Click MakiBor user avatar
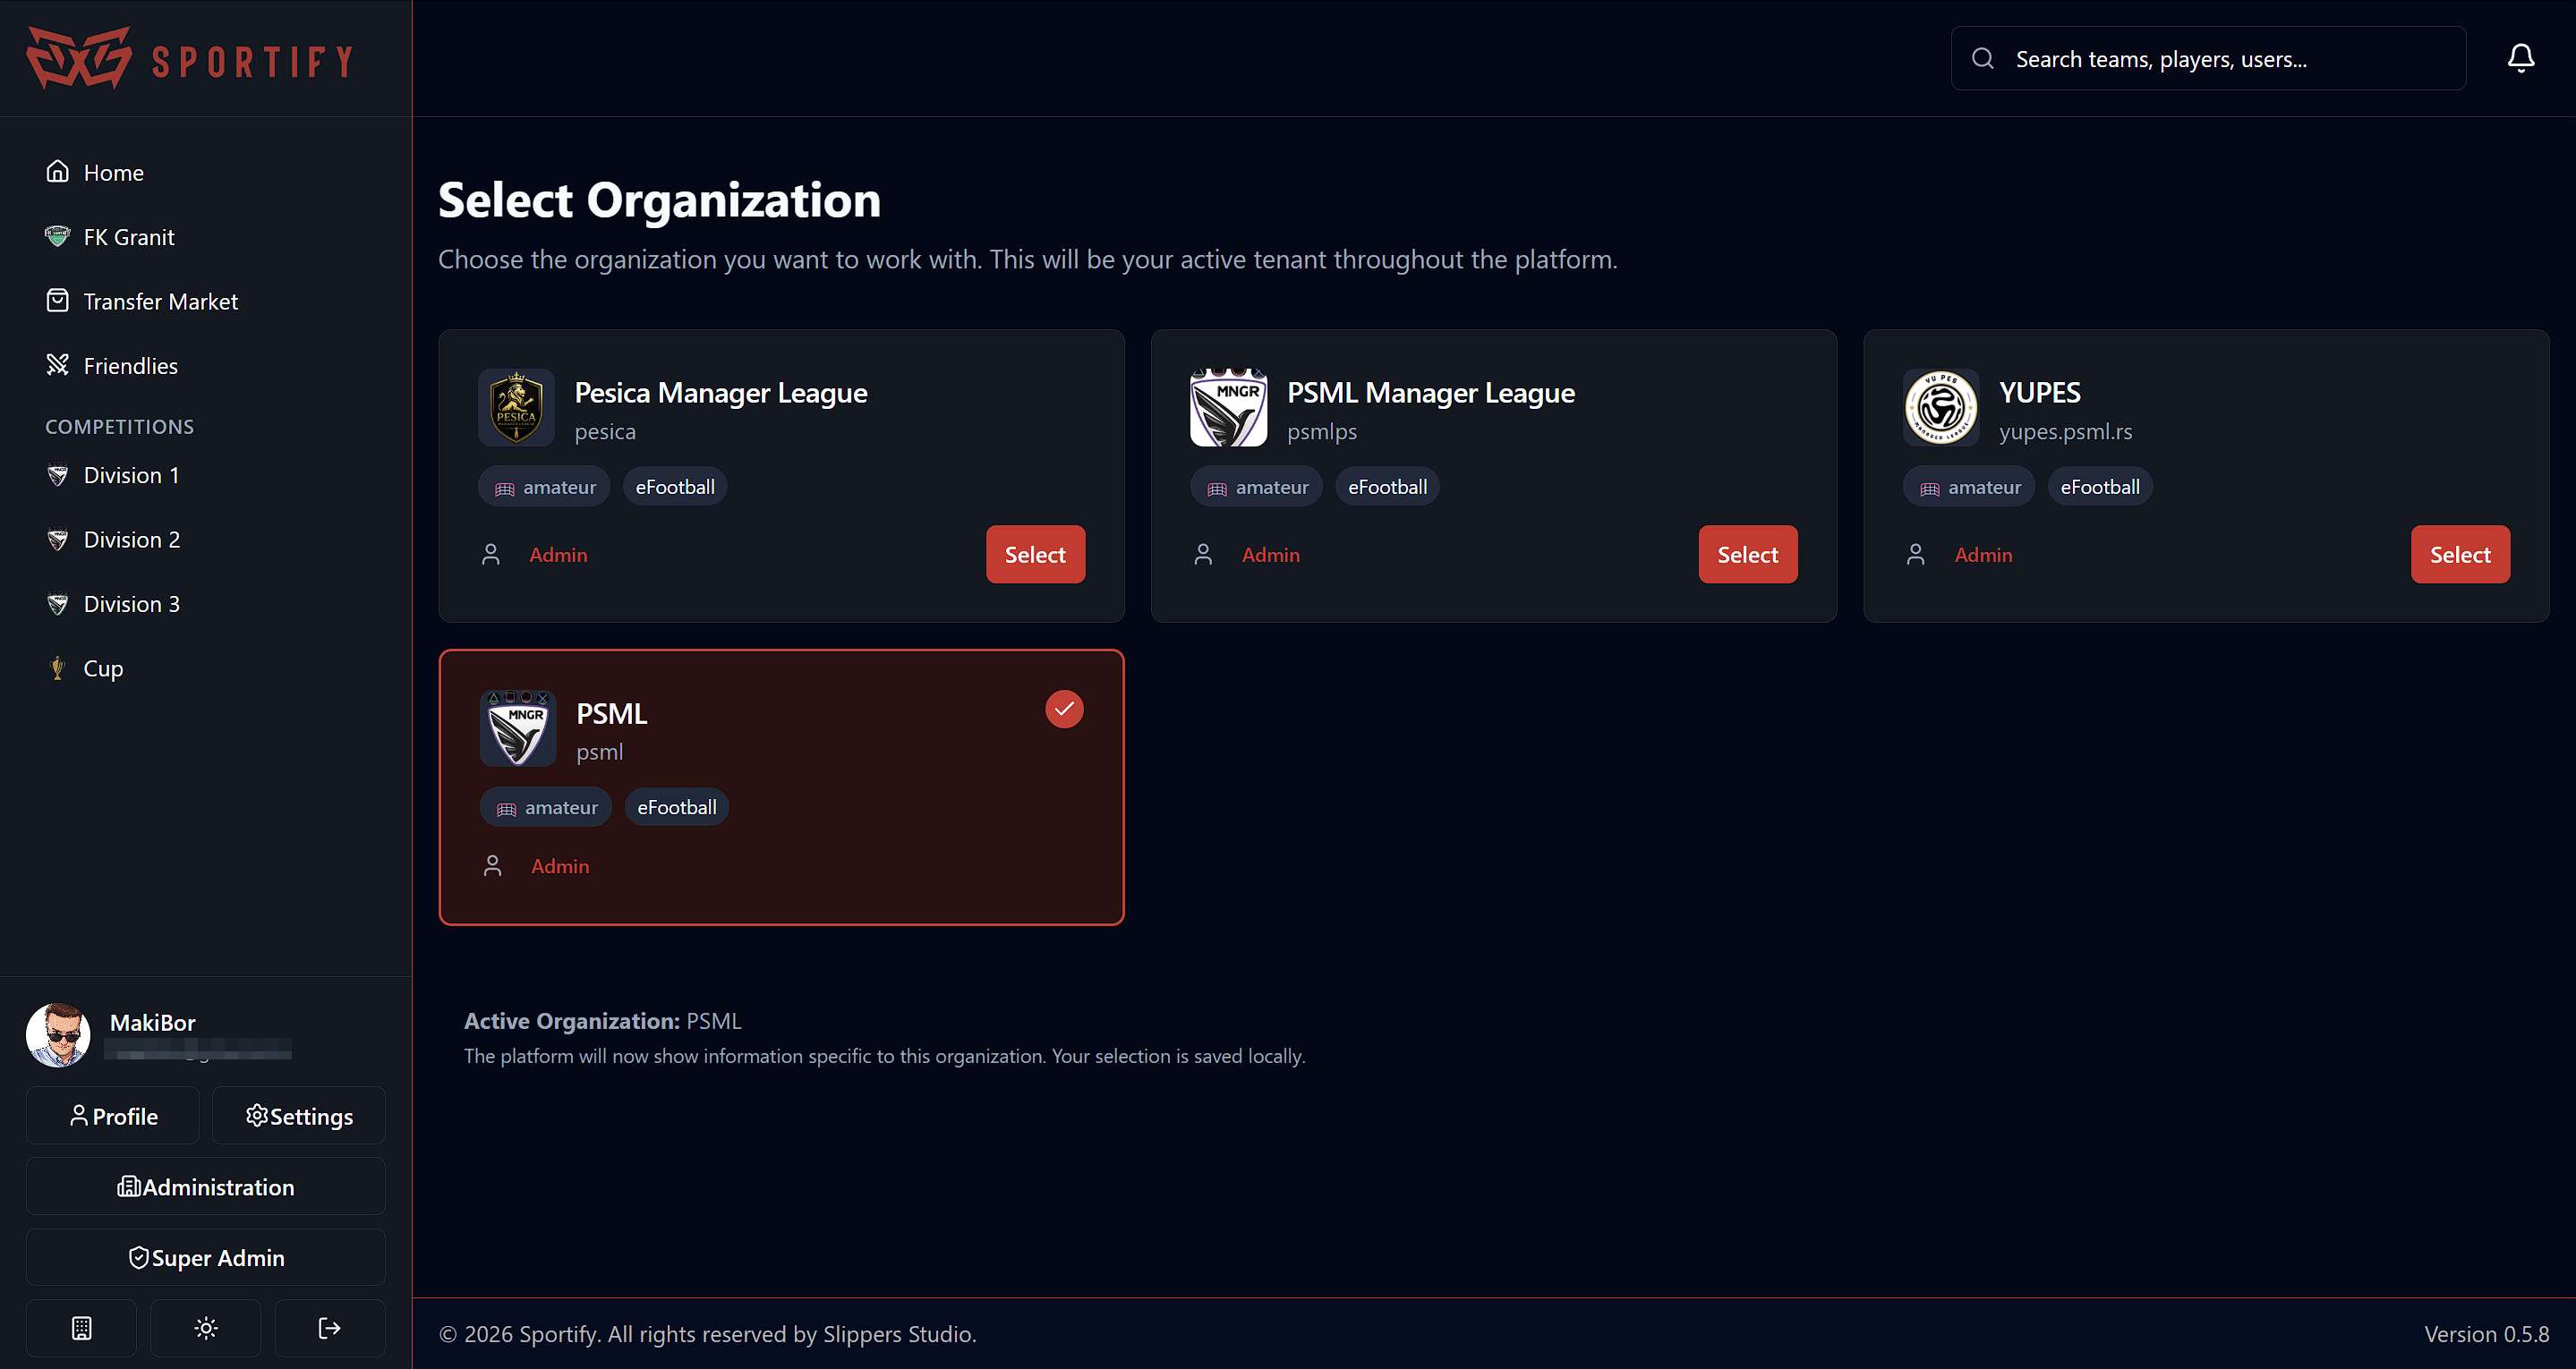The width and height of the screenshot is (2576, 1369). 58,1035
